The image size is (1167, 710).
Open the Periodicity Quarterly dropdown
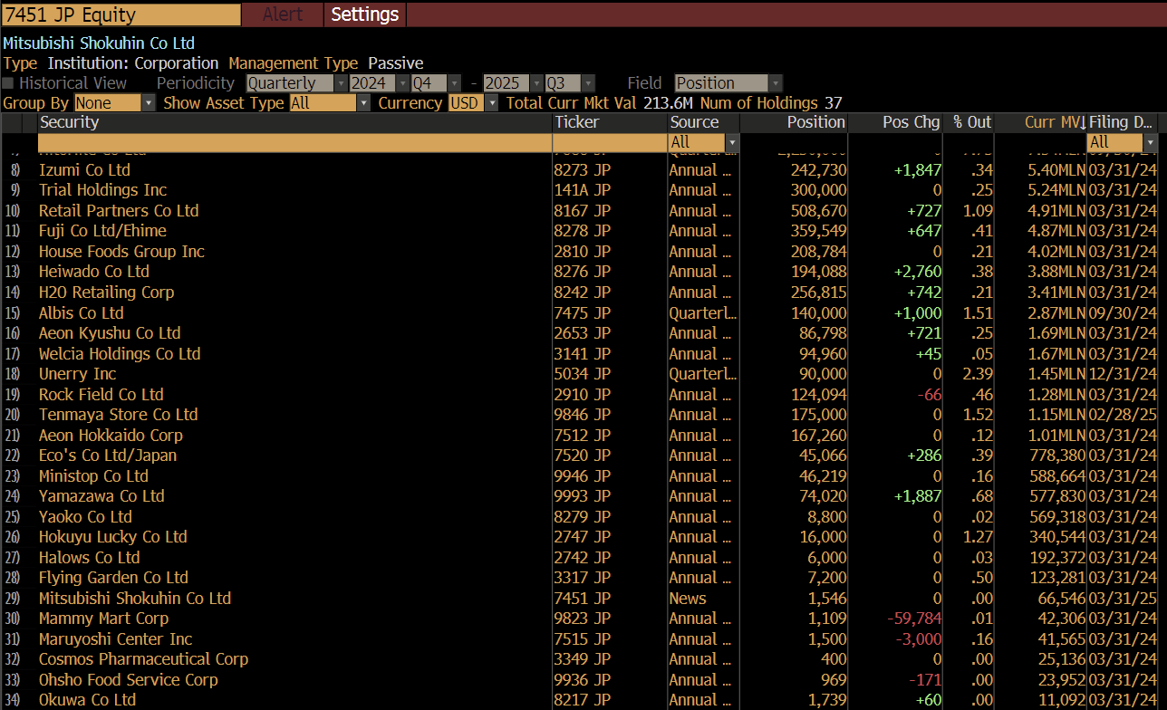[x=296, y=83]
